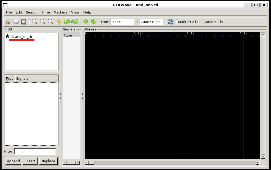This screenshot has height=170, width=271.
Task: Click waves scrollbar right arrow
Action: [258, 163]
